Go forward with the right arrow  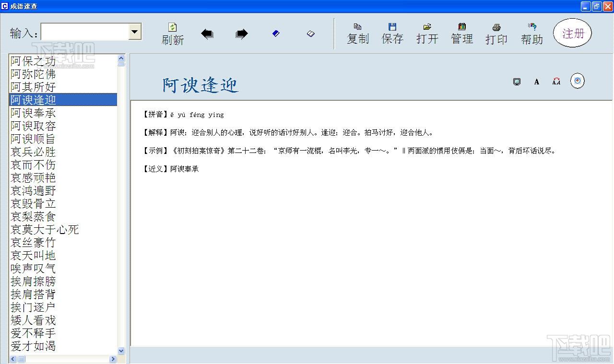coord(242,34)
